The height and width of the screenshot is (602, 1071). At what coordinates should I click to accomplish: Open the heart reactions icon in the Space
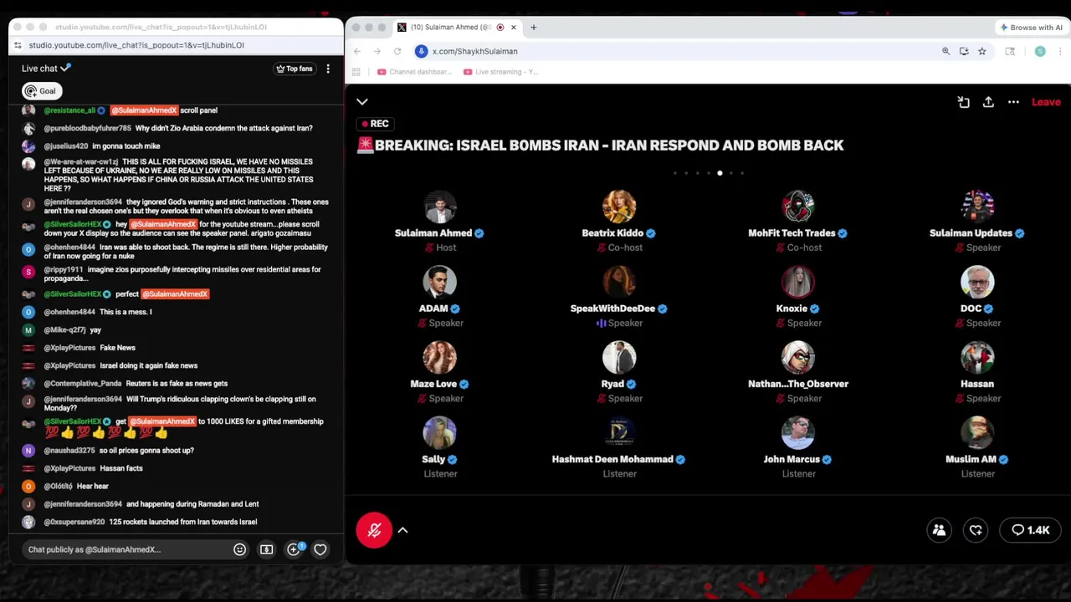[x=976, y=530]
